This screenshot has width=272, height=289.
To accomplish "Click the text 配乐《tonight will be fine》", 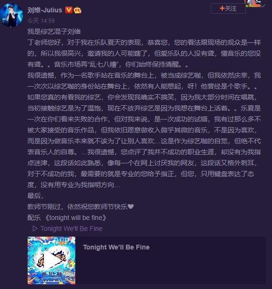I will 67,218.
